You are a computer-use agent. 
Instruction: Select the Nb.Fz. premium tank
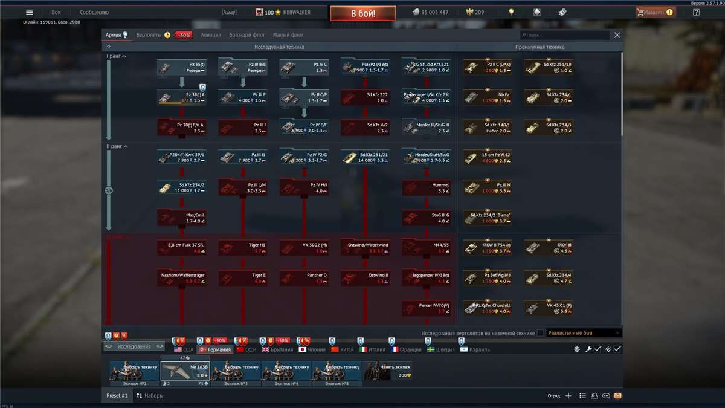tap(488, 97)
